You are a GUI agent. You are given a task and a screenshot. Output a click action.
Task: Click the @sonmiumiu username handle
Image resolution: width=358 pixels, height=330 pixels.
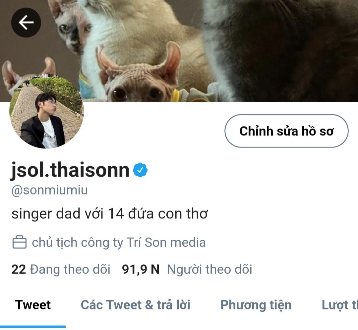click(49, 190)
